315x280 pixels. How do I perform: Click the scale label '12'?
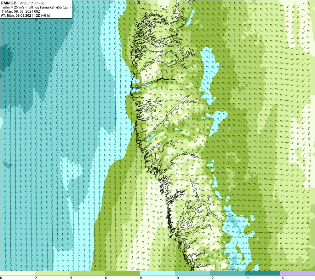point(212,278)
